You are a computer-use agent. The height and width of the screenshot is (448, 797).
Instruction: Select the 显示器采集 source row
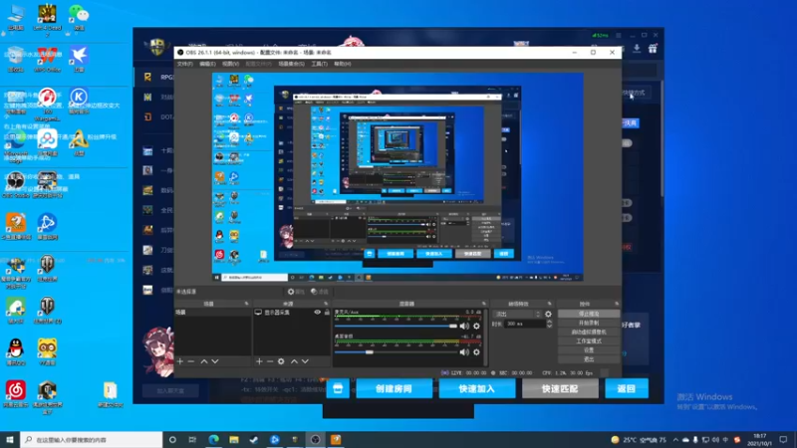tap(292, 313)
